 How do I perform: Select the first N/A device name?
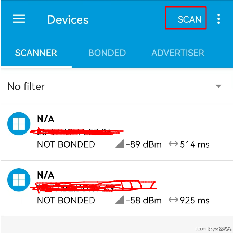pyautogui.click(x=46, y=119)
